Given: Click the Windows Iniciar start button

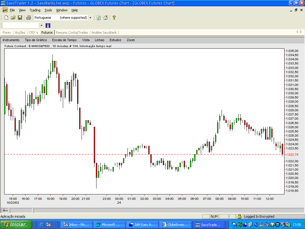Looking at the screenshot, I should pyautogui.click(x=16, y=225).
